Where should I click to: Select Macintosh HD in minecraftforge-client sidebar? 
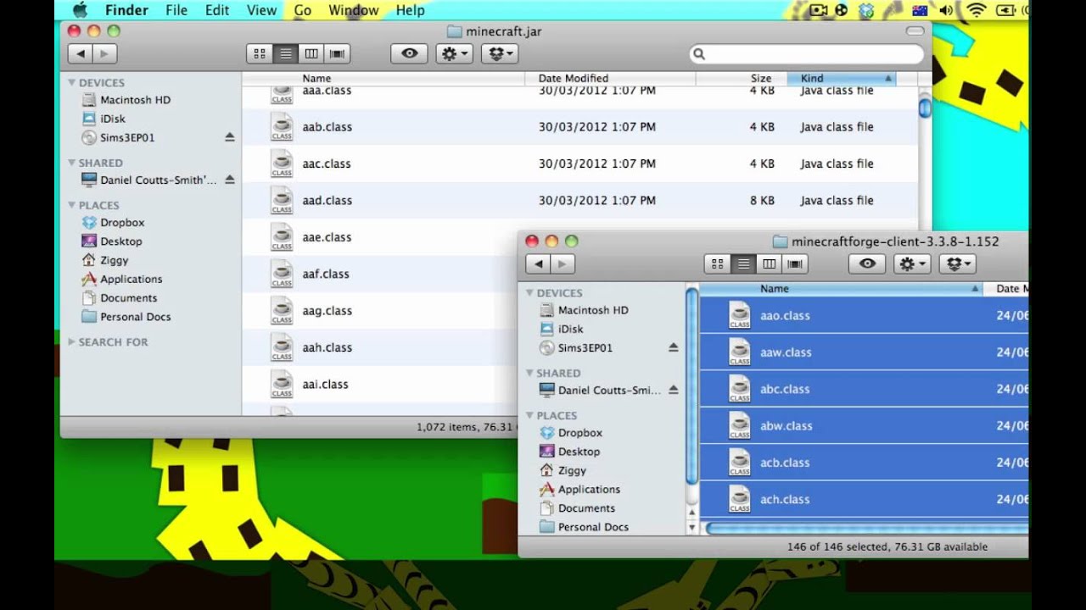pos(584,311)
